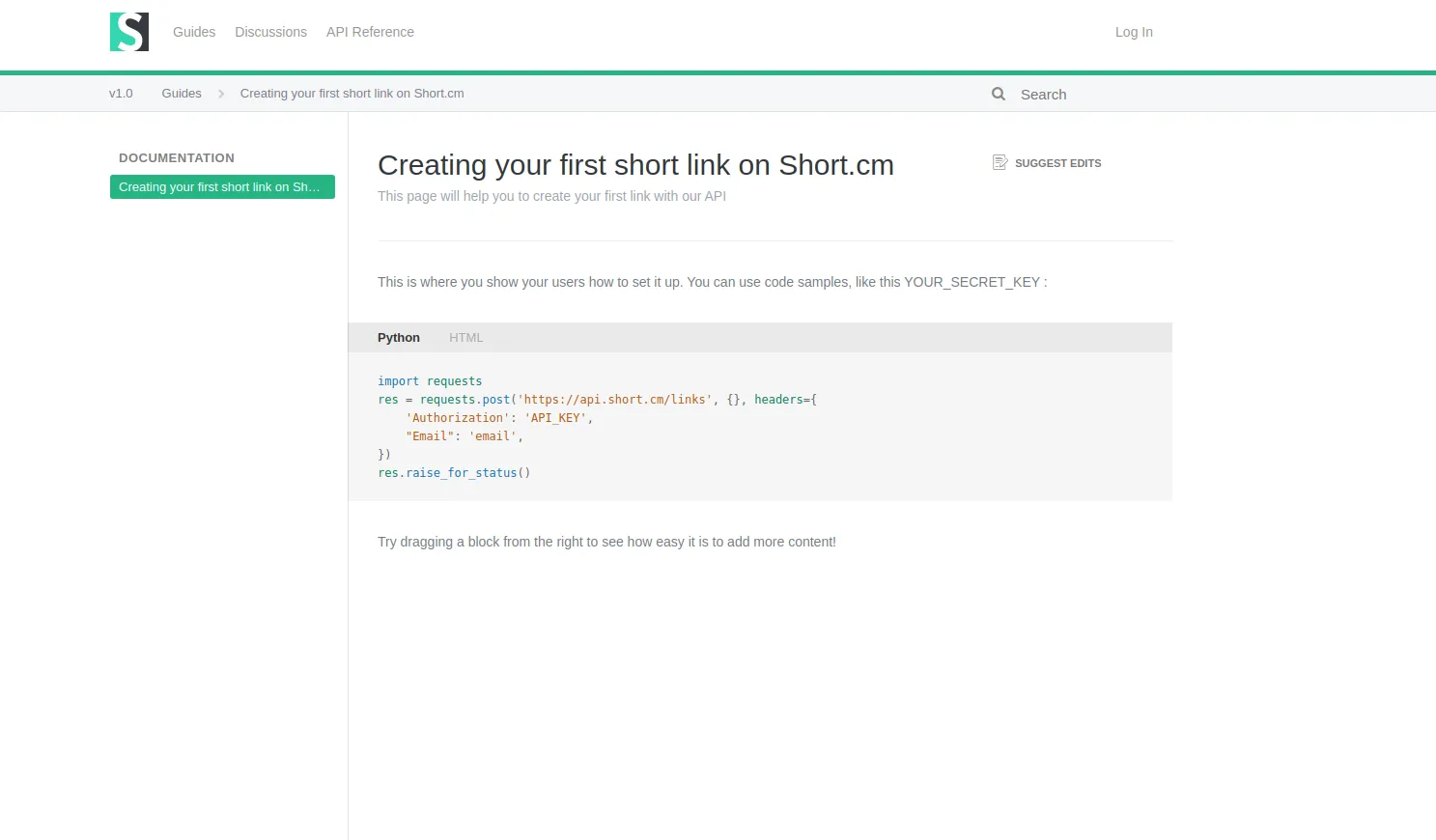
Task: Click the Log In link
Action: [x=1134, y=32]
